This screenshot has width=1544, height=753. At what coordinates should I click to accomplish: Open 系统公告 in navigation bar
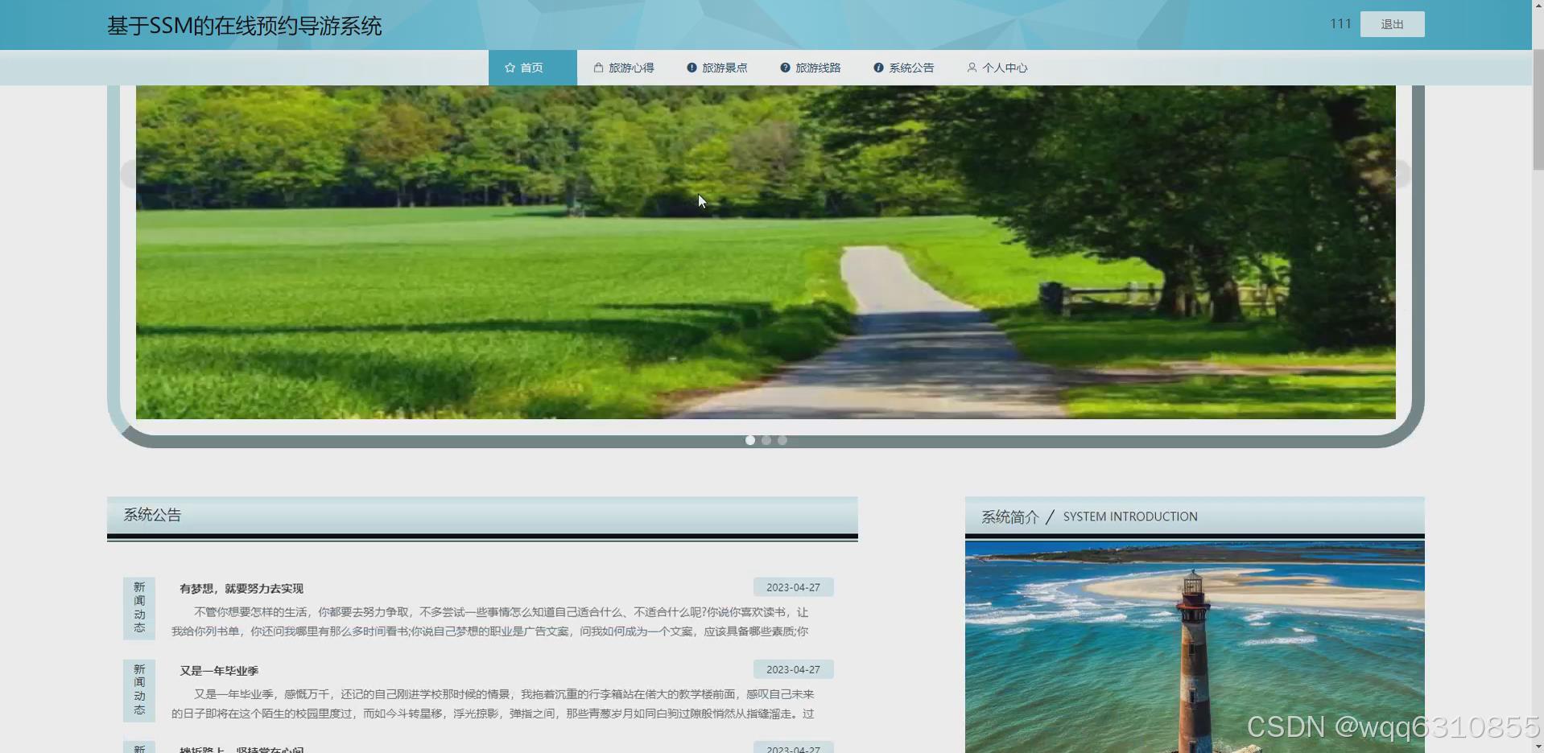pos(904,68)
